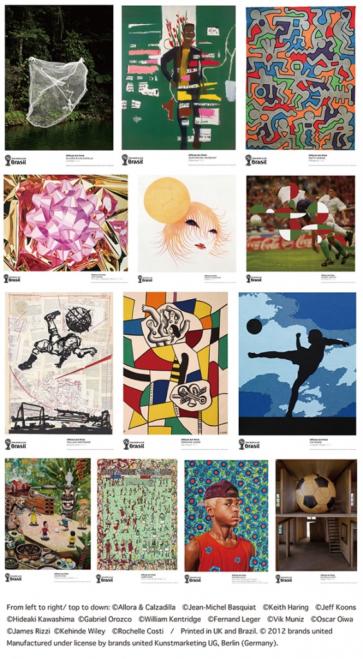Click the Brasil logo under the Allora & Calzadilla poster

click(x=15, y=160)
